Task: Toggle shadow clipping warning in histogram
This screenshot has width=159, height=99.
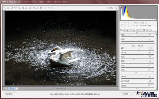Action: point(121,7)
